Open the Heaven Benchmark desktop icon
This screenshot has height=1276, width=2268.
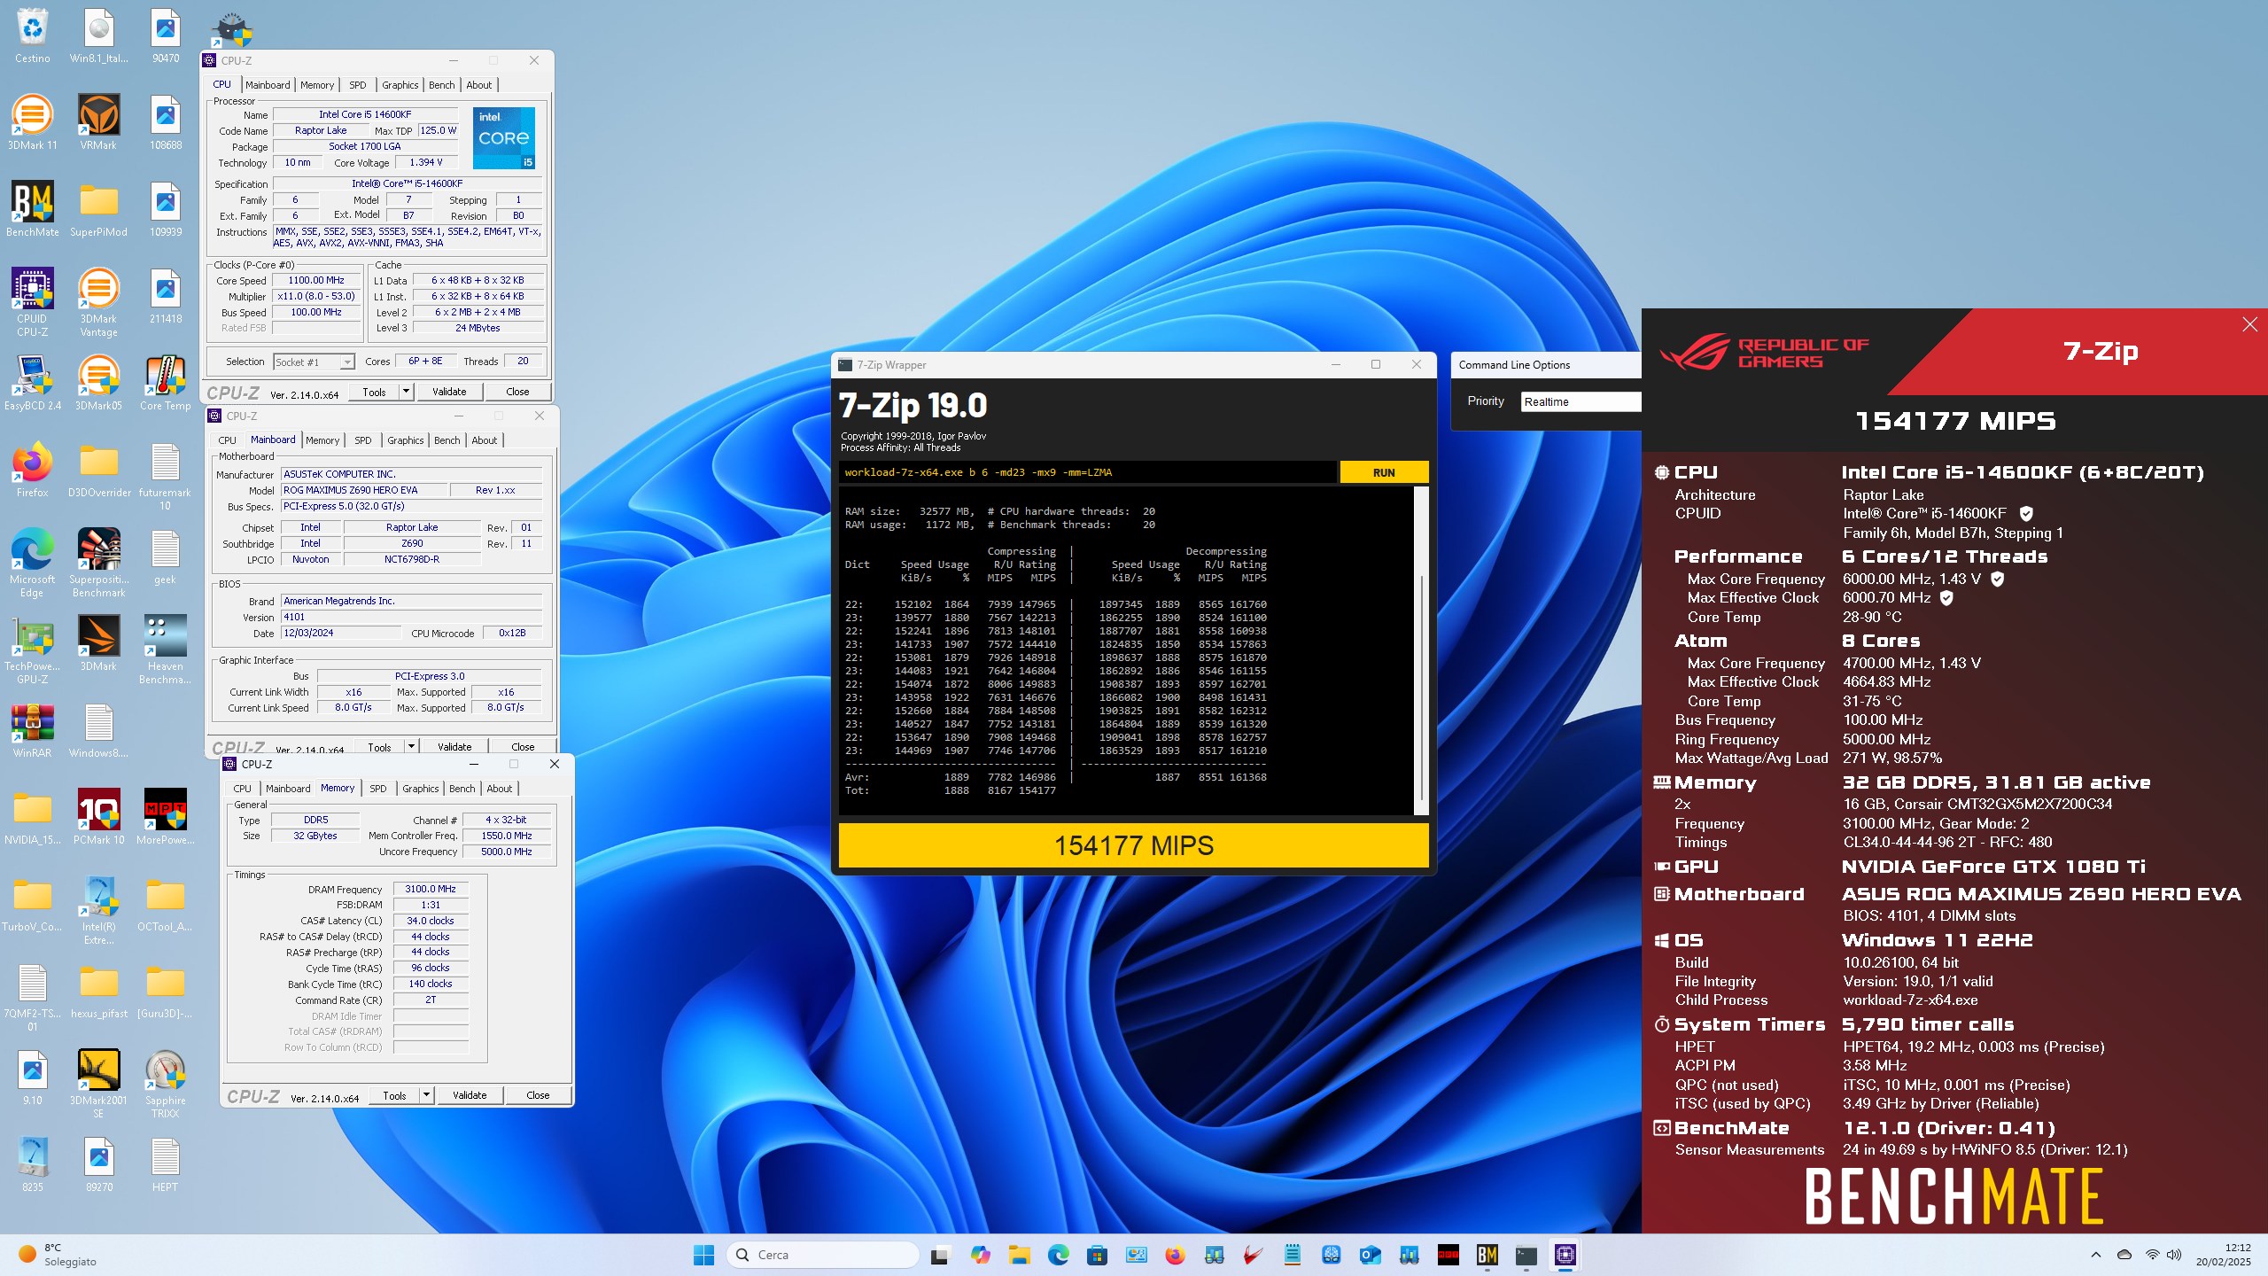[165, 649]
